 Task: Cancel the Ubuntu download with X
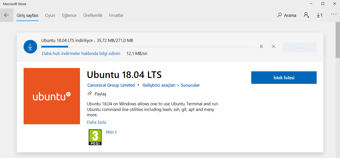coord(274,47)
